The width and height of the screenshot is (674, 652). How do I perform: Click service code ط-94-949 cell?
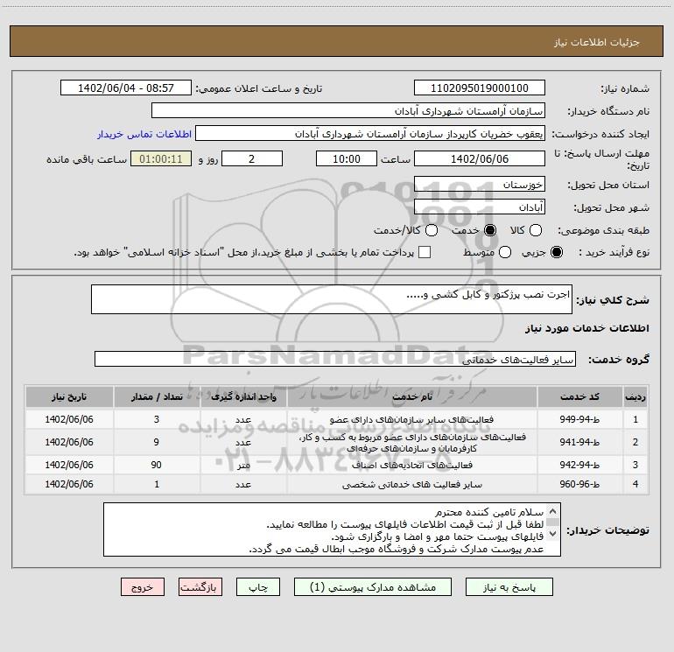pyautogui.click(x=579, y=419)
